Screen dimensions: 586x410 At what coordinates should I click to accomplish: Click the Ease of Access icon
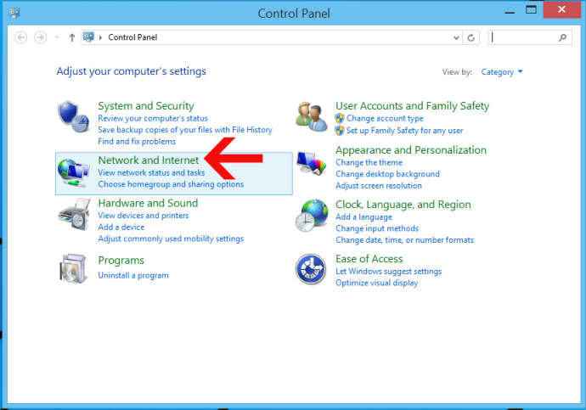(311, 269)
